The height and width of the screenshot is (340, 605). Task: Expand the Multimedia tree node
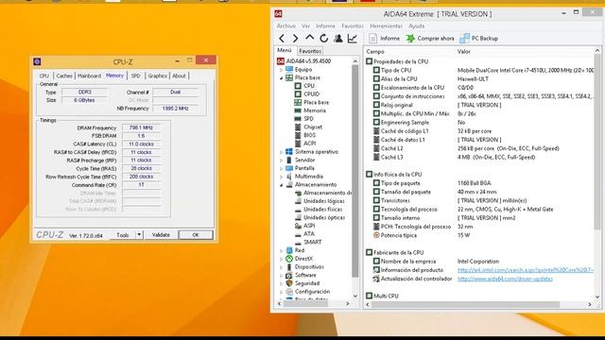click(x=282, y=177)
